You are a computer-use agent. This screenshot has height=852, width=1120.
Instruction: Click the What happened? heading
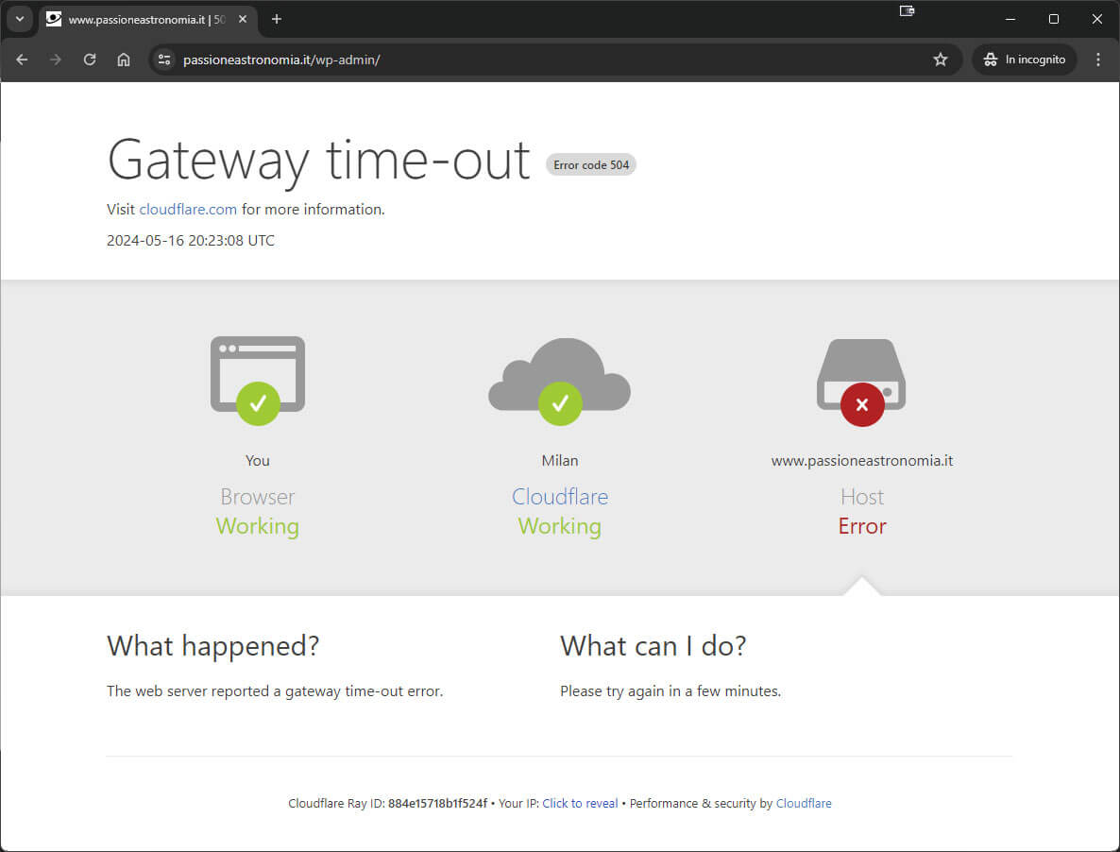coord(212,645)
